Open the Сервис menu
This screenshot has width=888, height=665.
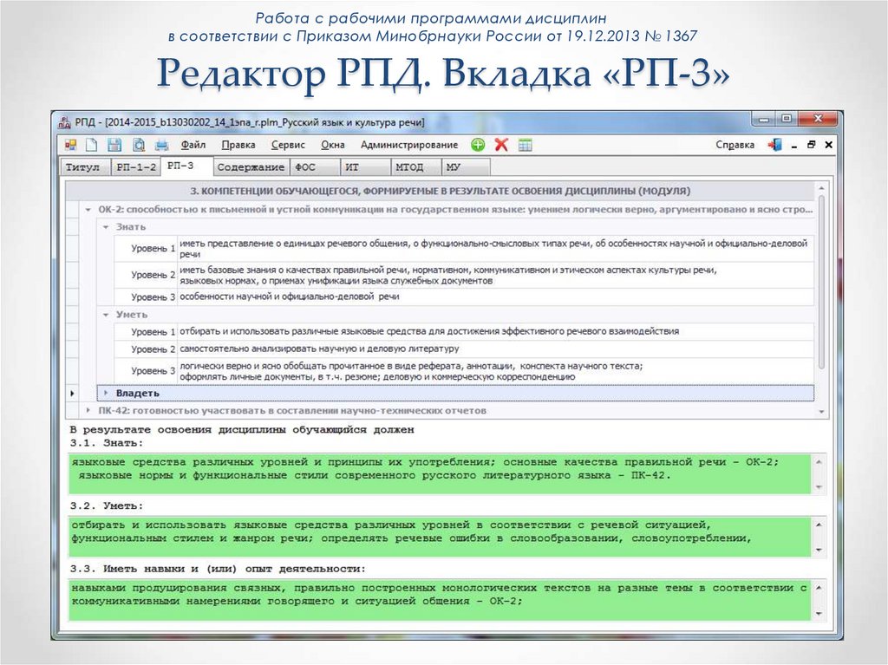point(291,145)
